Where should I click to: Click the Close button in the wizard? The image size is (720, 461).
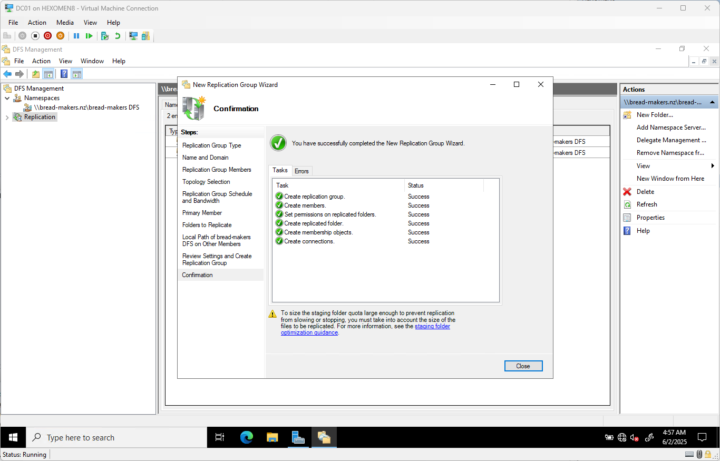pos(523,366)
